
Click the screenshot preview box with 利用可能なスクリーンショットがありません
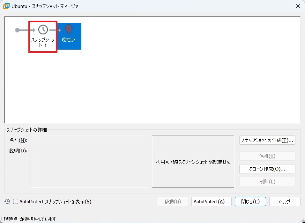tap(193, 162)
